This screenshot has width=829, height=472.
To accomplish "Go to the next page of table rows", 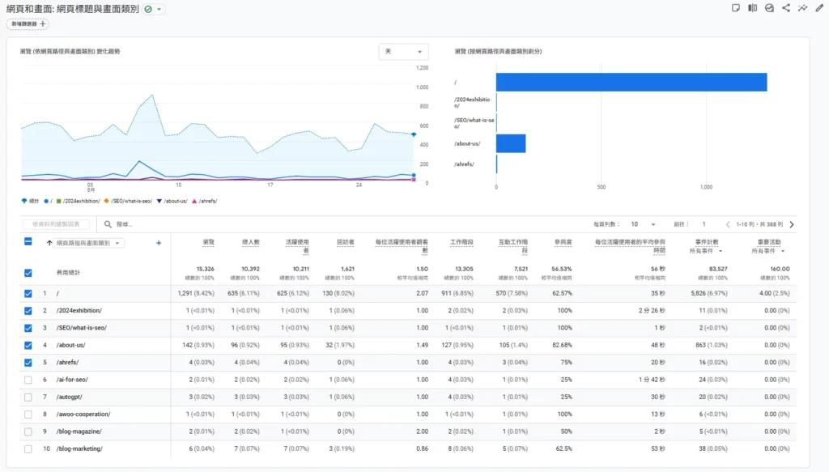I will (x=792, y=224).
